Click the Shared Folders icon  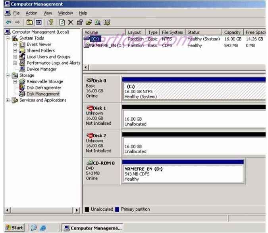tap(22, 50)
